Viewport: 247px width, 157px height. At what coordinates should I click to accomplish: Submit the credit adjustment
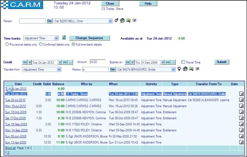click(222, 62)
